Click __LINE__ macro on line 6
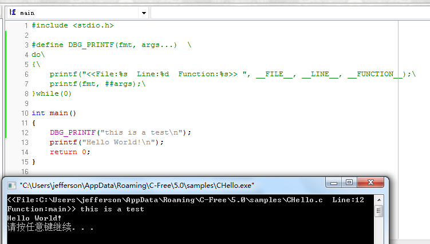The height and width of the screenshot is (244, 430). pos(319,74)
